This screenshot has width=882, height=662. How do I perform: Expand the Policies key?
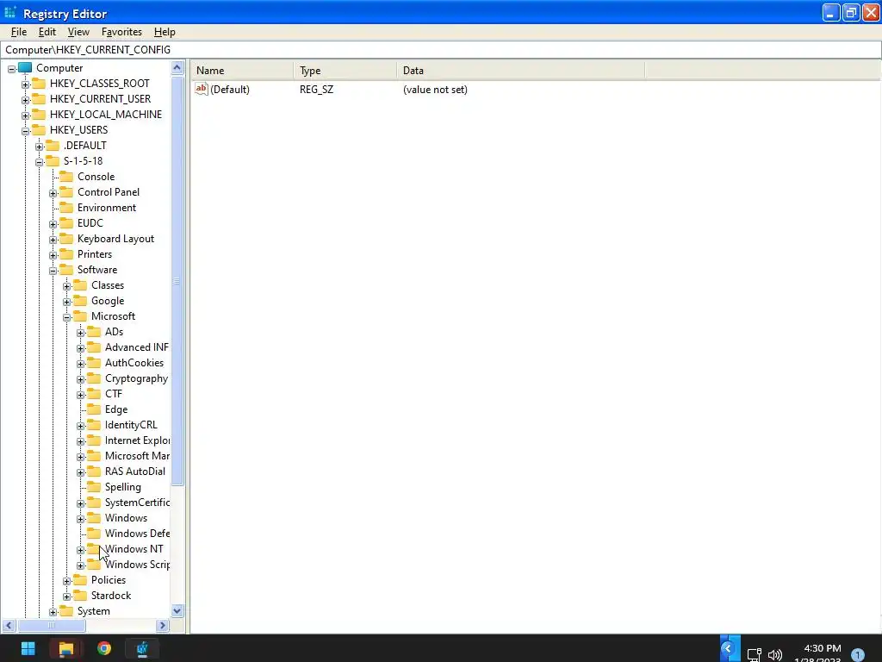tap(67, 581)
